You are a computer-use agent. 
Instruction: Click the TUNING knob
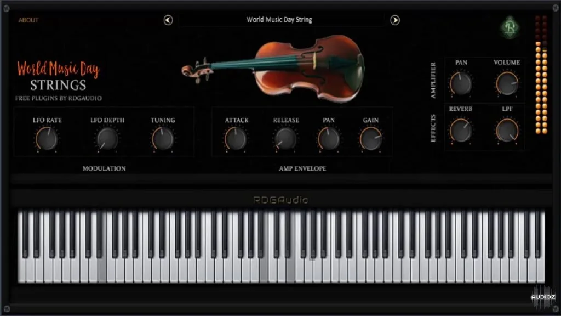point(163,139)
